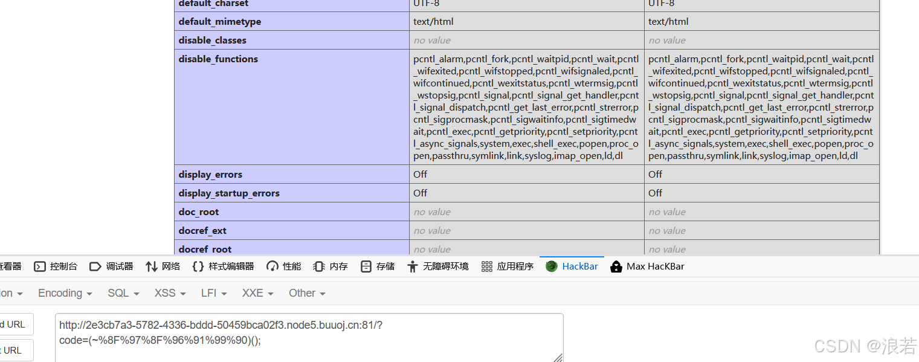Open the Other dropdown menu
919x362 pixels.
pos(307,293)
